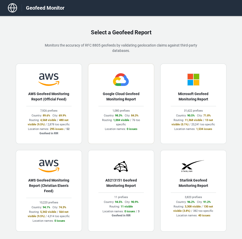Click the '11 visible' routing value

(x=127, y=207)
